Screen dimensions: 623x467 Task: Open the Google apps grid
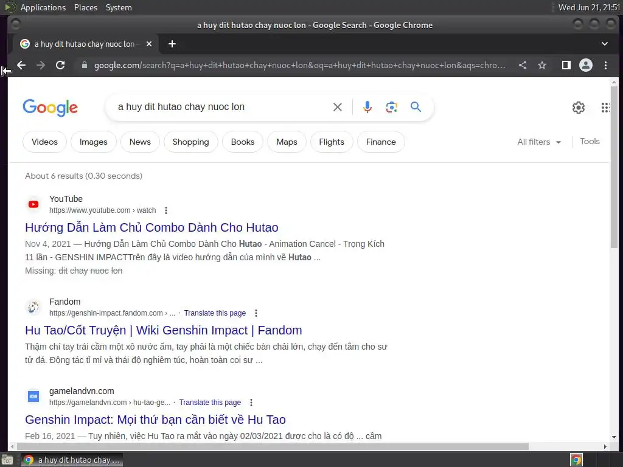(x=605, y=107)
